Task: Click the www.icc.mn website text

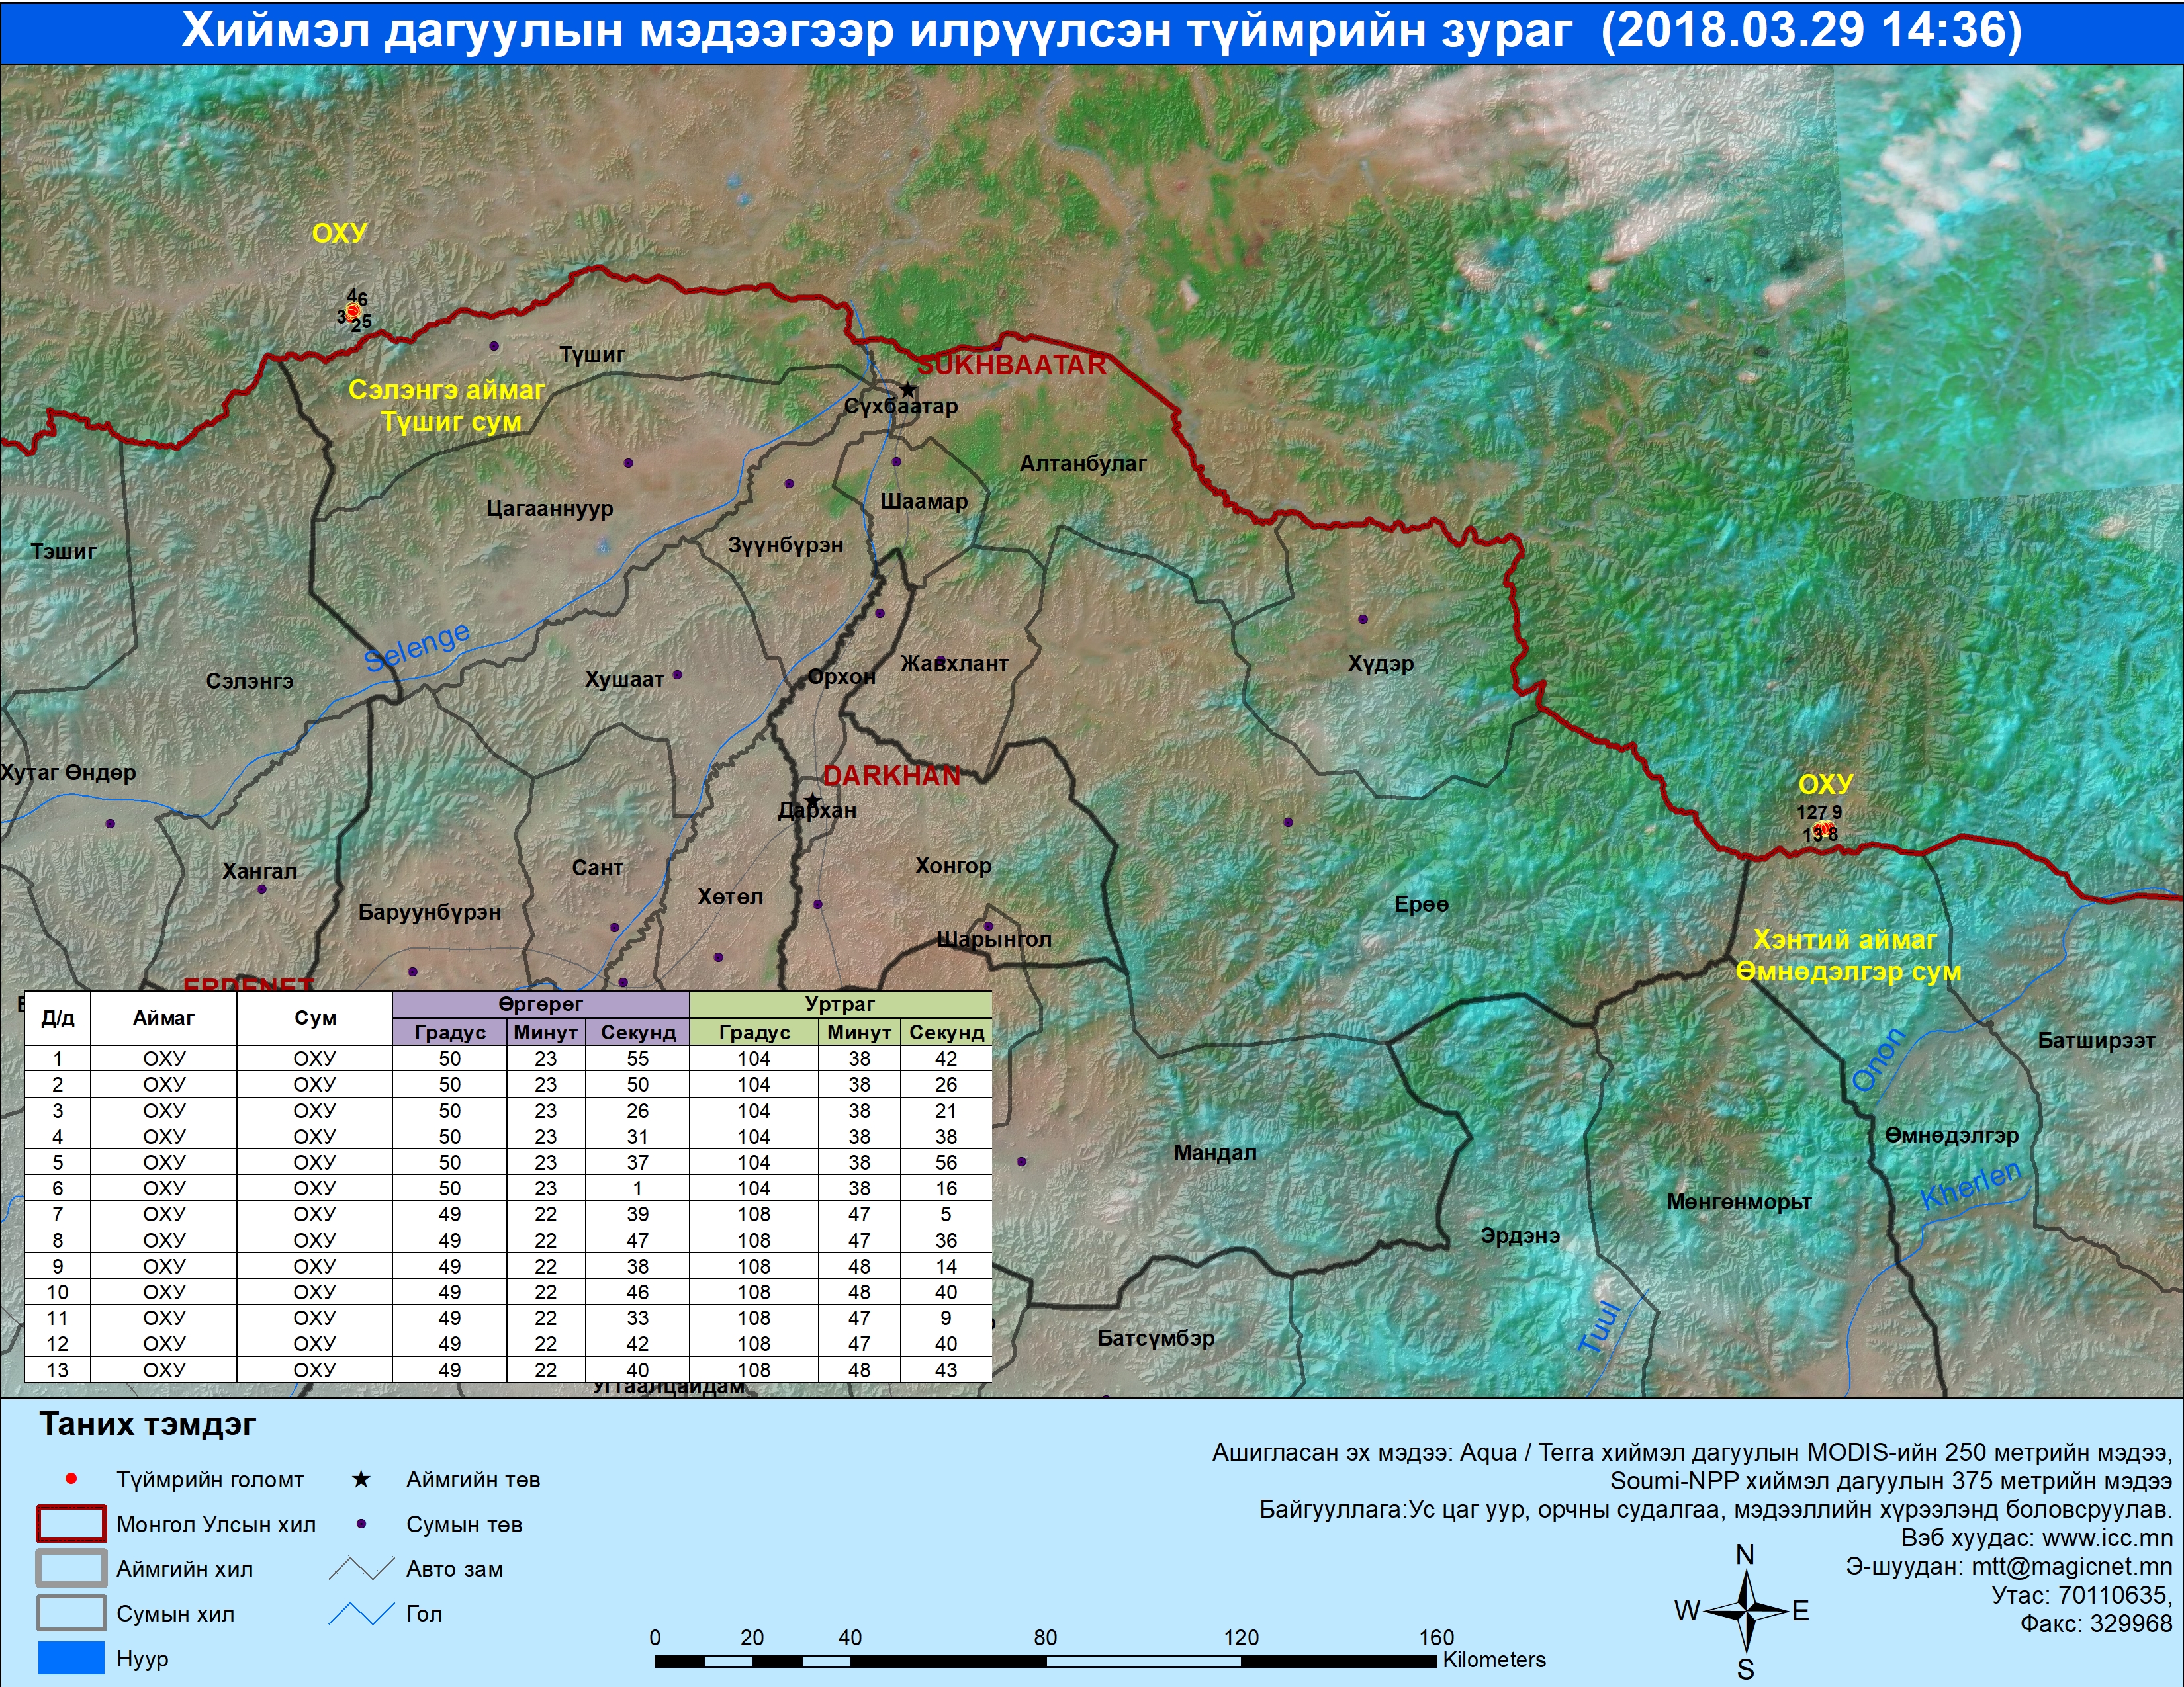Action: point(2107,1538)
